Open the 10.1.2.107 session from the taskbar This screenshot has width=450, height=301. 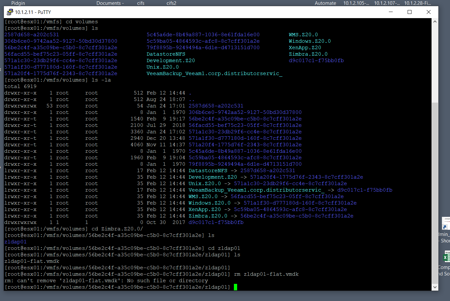pyautogui.click(x=387, y=3)
